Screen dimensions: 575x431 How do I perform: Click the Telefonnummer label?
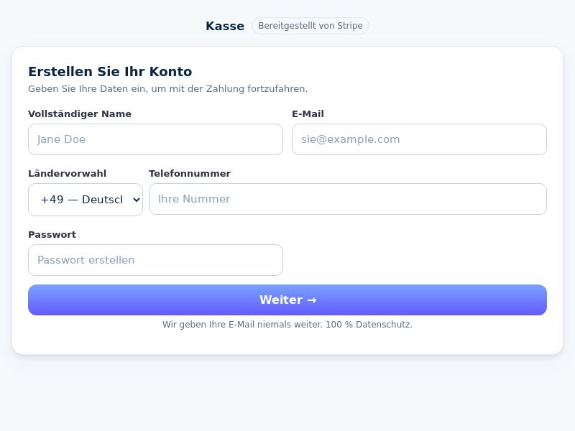(189, 173)
